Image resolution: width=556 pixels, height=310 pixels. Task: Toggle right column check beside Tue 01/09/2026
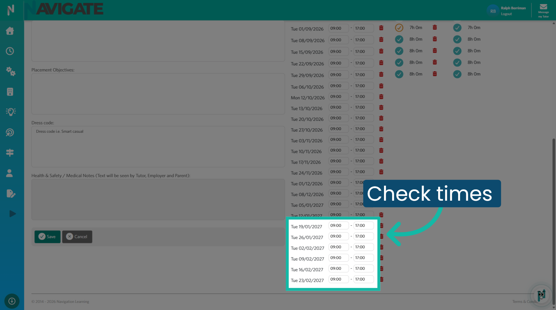pos(457,28)
